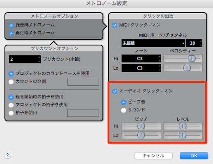Disable MIDI クリック - オン checkbox
The width and height of the screenshot is (213, 164).
coord(115,25)
